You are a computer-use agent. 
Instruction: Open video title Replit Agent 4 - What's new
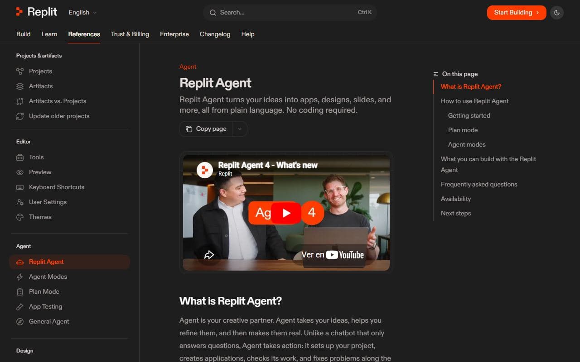[268, 165]
